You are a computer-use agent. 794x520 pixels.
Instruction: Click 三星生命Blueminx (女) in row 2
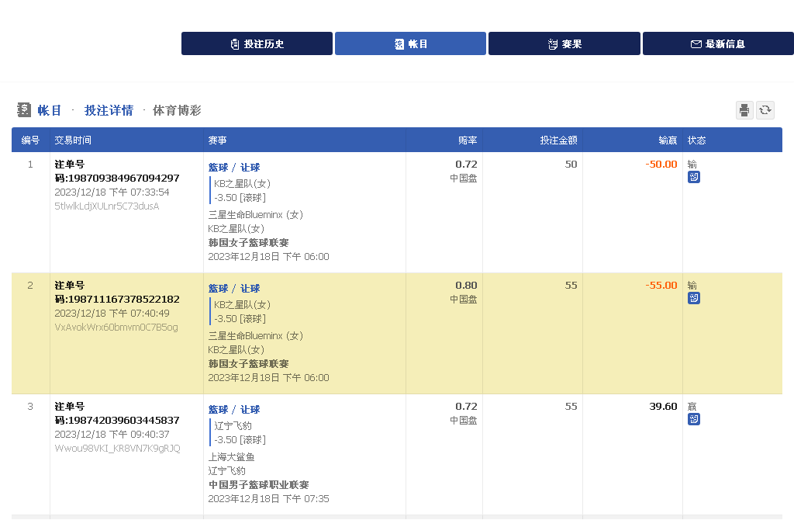256,336
